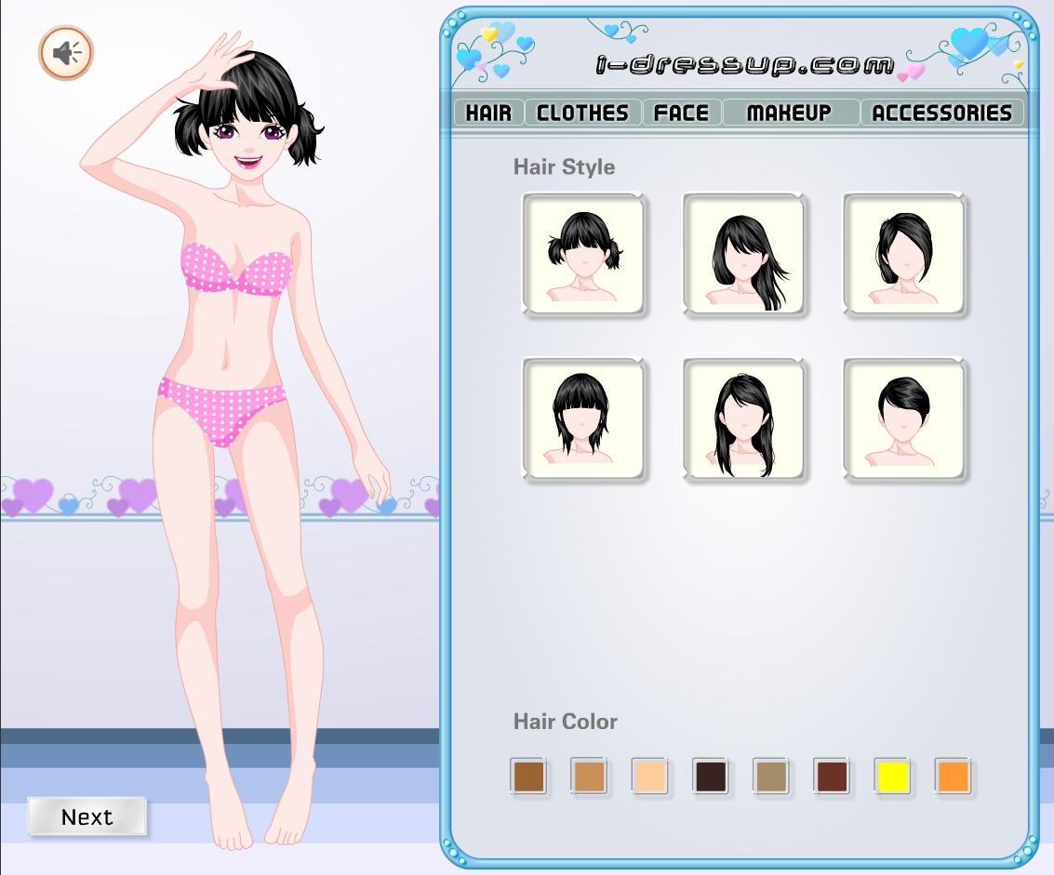Pick the reddish-brown auburn hair color
This screenshot has width=1054, height=875.
coord(832,776)
